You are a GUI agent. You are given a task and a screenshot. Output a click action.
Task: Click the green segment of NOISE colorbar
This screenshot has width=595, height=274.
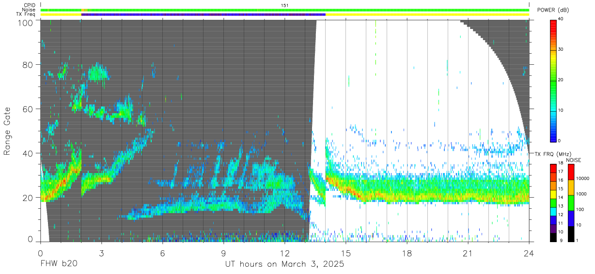(571, 202)
